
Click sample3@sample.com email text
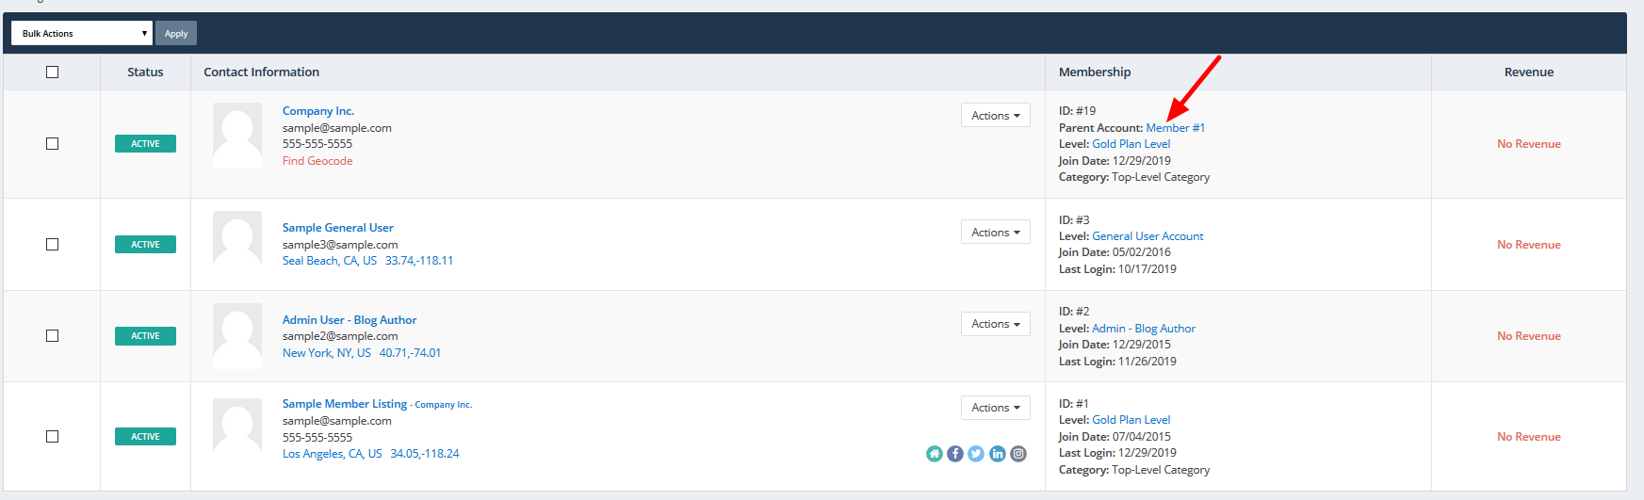click(340, 245)
